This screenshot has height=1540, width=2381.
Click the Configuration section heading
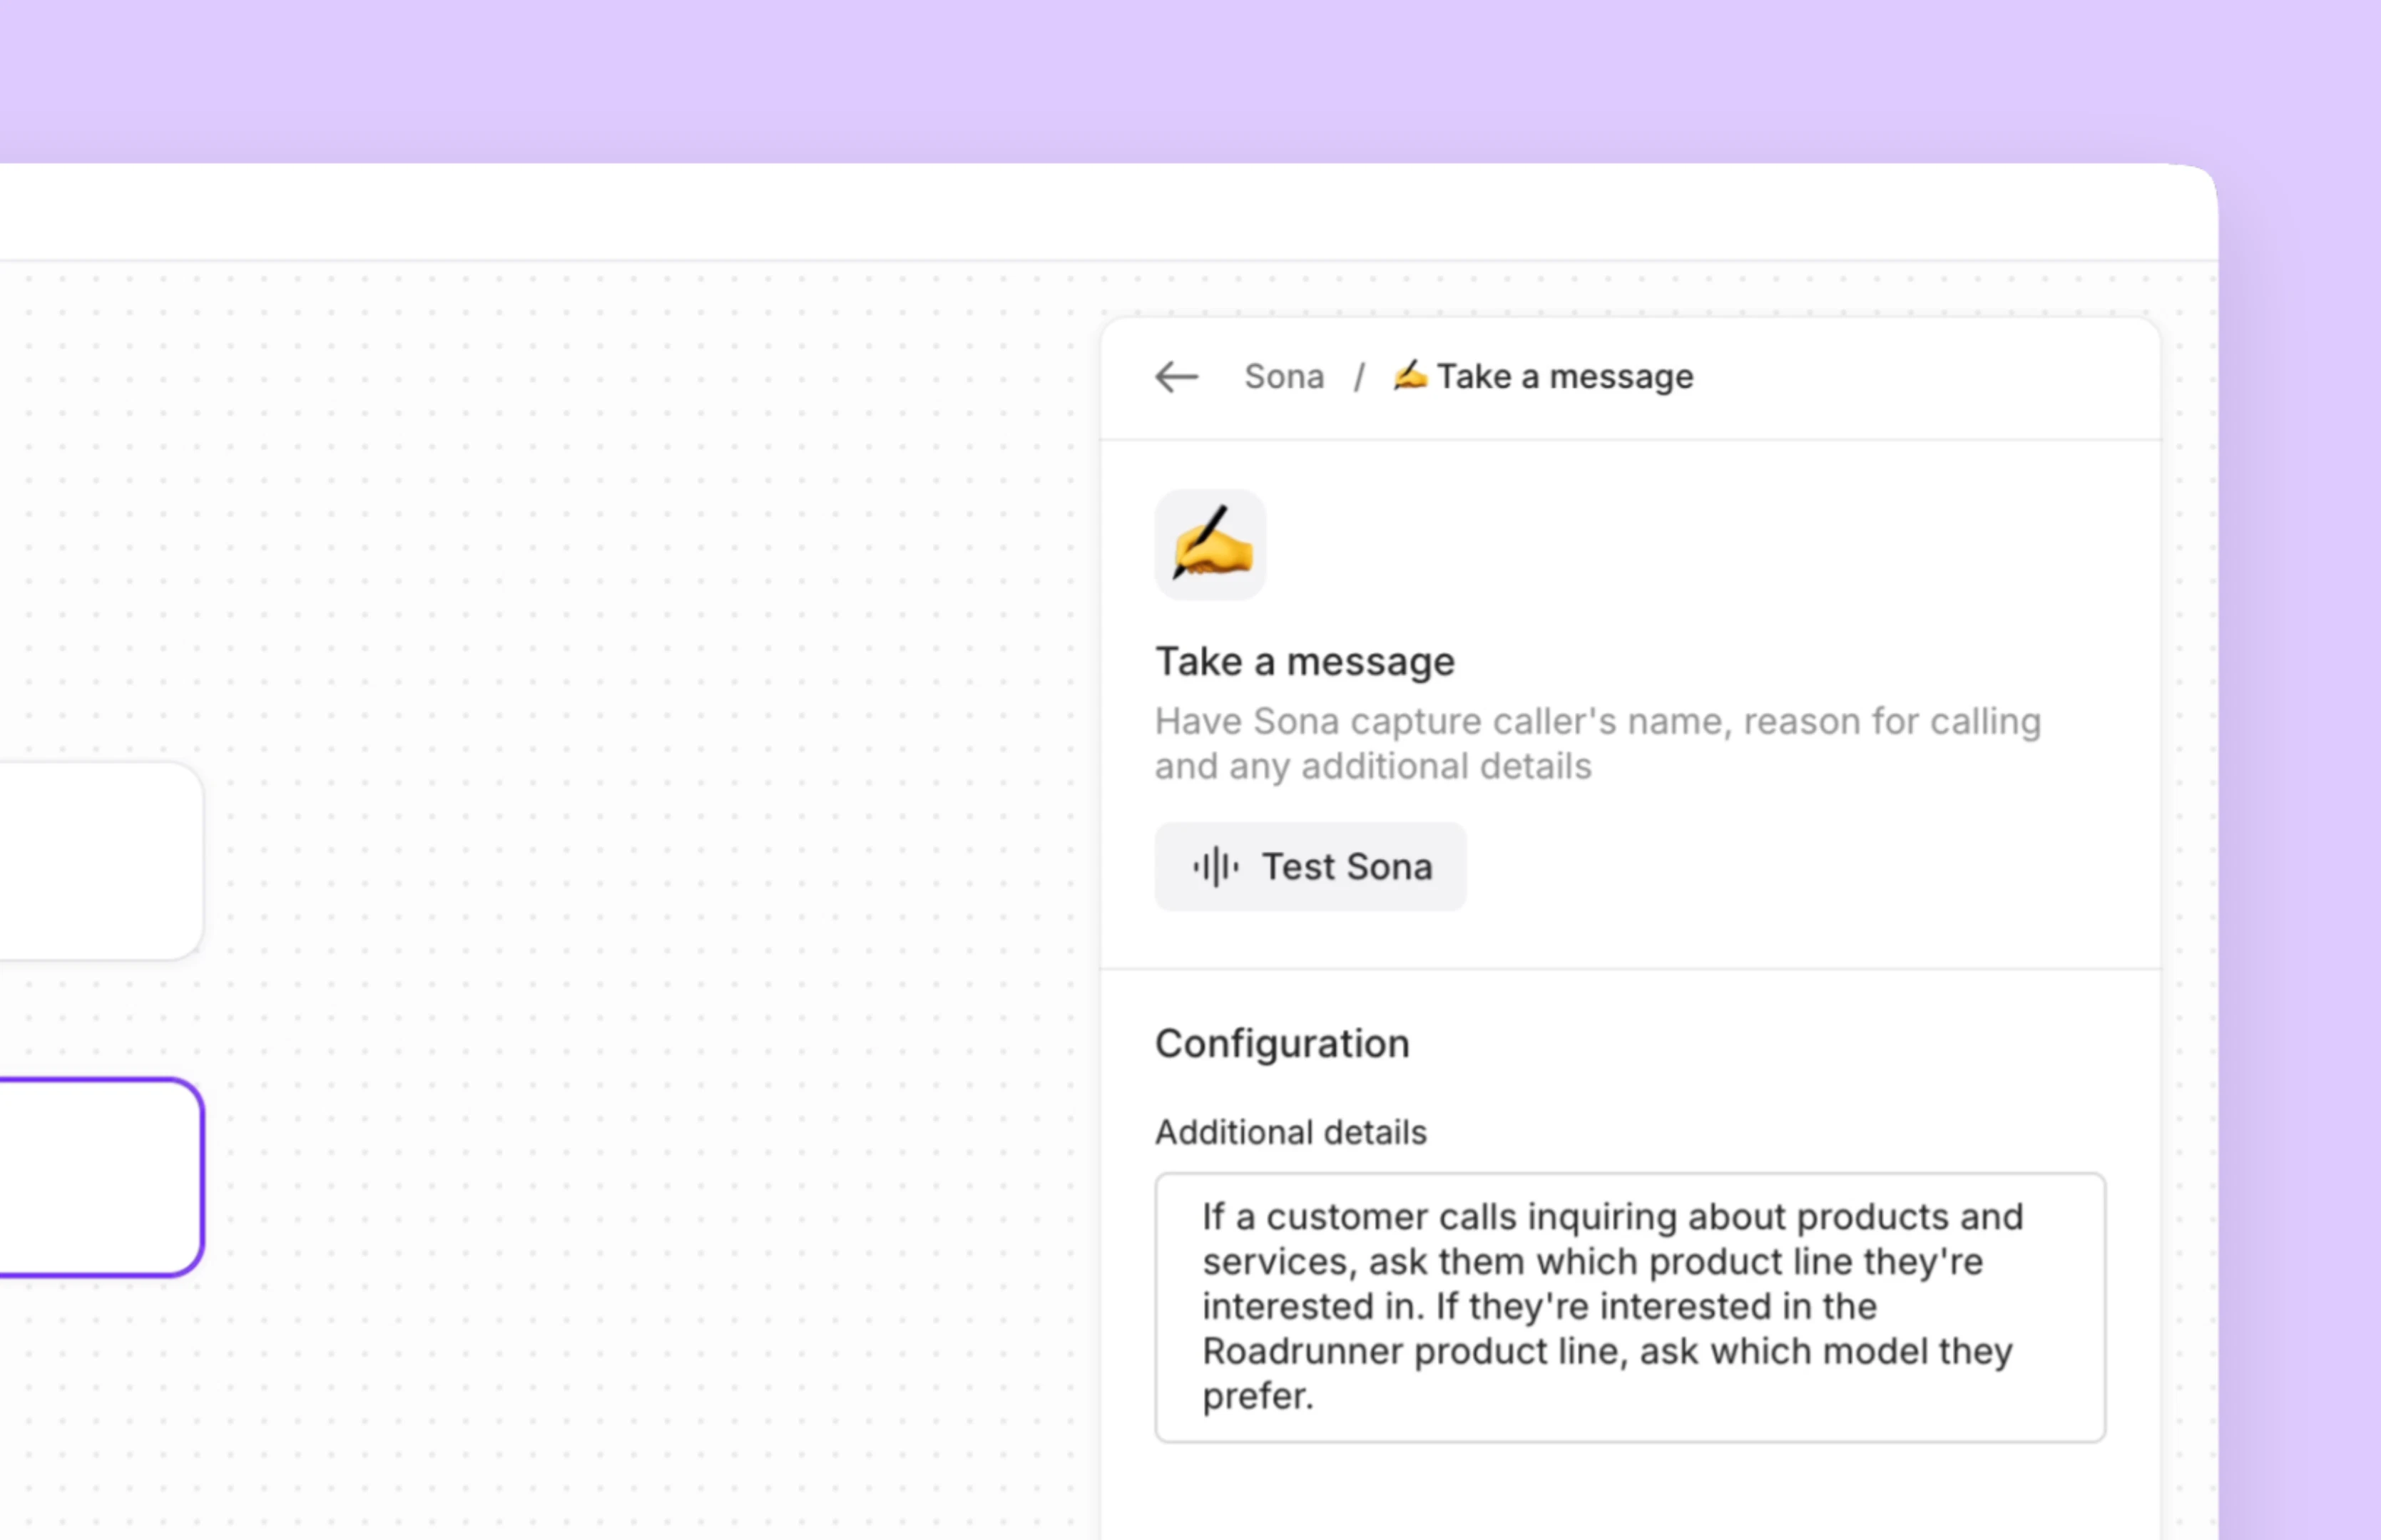coord(1282,1042)
